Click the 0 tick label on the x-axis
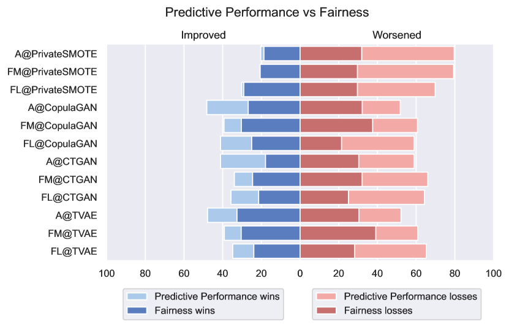The height and width of the screenshot is (327, 509). tap(300, 272)
